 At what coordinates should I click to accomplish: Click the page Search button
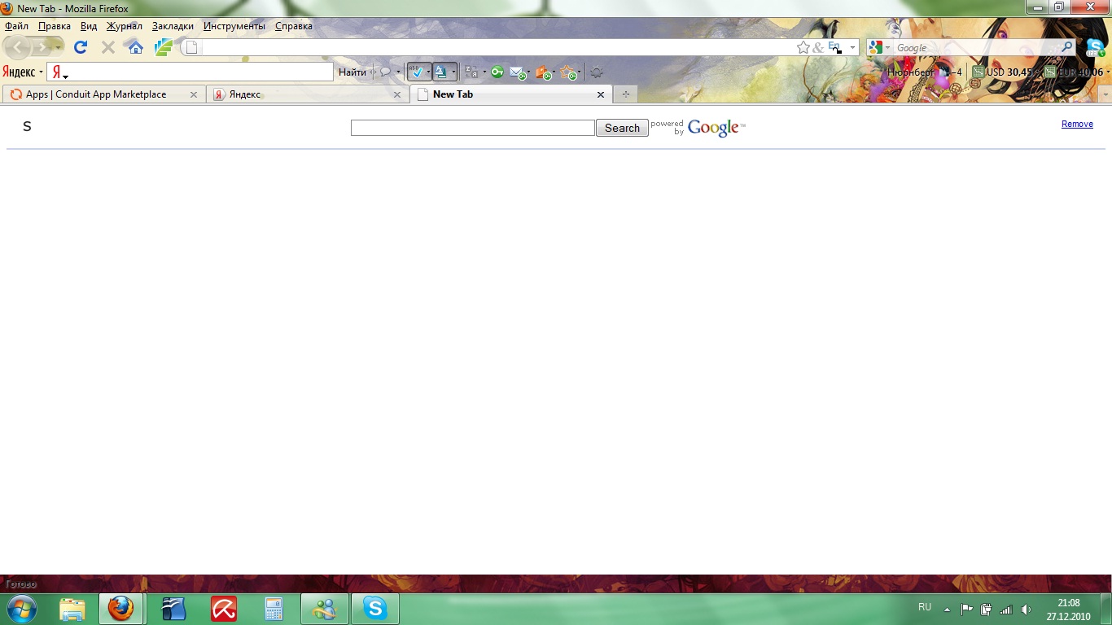622,128
